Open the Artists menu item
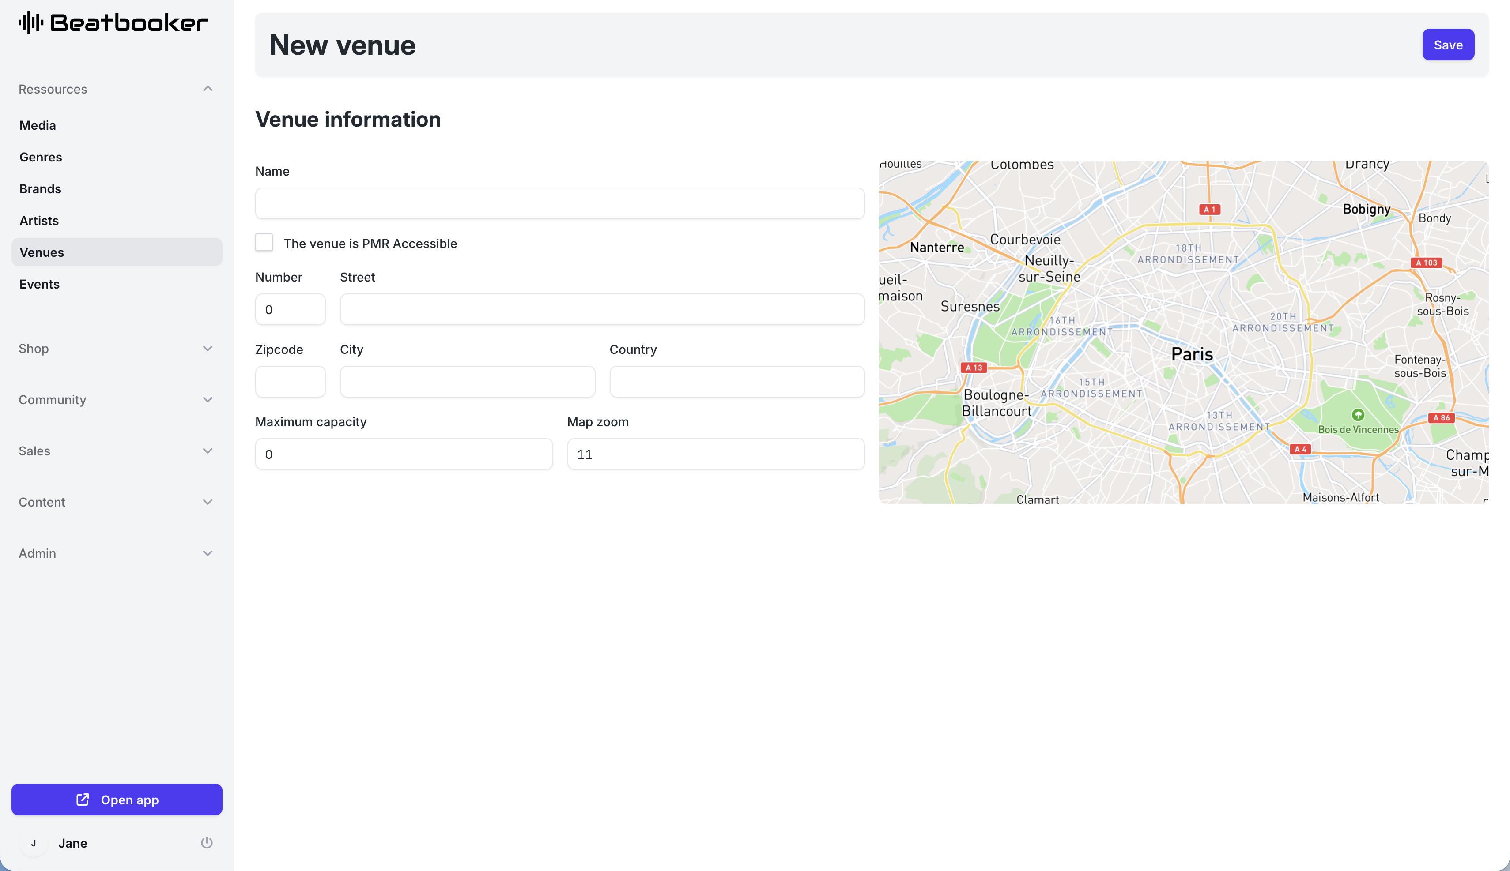This screenshot has height=871, width=1510. [x=39, y=221]
